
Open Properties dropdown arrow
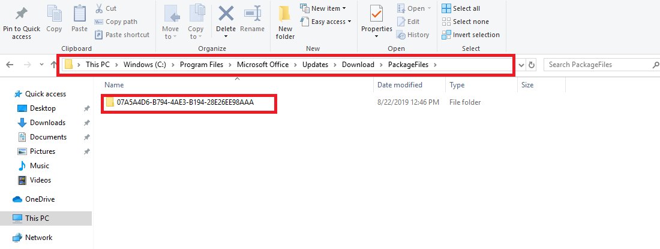pyautogui.click(x=377, y=37)
